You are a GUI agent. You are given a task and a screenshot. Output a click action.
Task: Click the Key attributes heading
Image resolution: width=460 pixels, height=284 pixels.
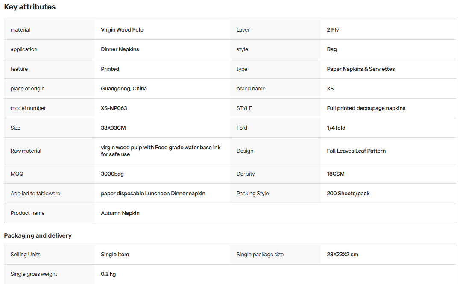pos(29,7)
